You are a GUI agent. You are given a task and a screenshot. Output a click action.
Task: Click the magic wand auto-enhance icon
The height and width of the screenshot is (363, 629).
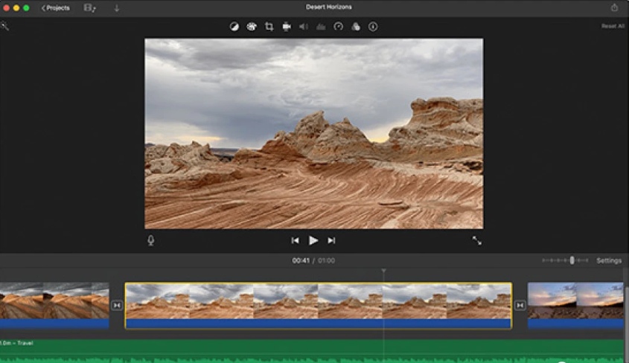coord(5,27)
